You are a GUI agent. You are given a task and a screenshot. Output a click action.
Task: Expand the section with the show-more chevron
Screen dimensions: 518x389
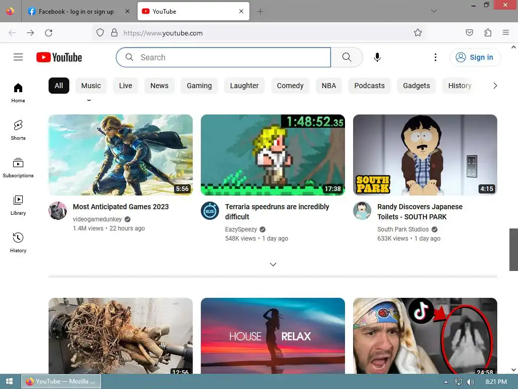coord(273,264)
